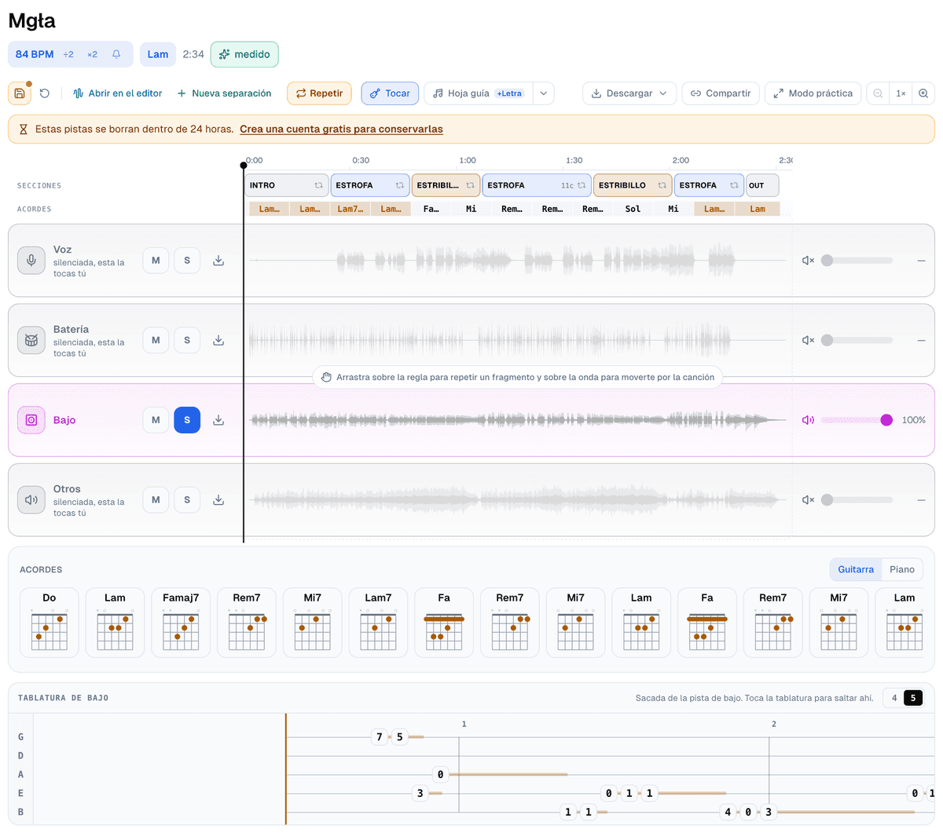
Task: Open the 84 BPM tempo control
Action: [35, 54]
